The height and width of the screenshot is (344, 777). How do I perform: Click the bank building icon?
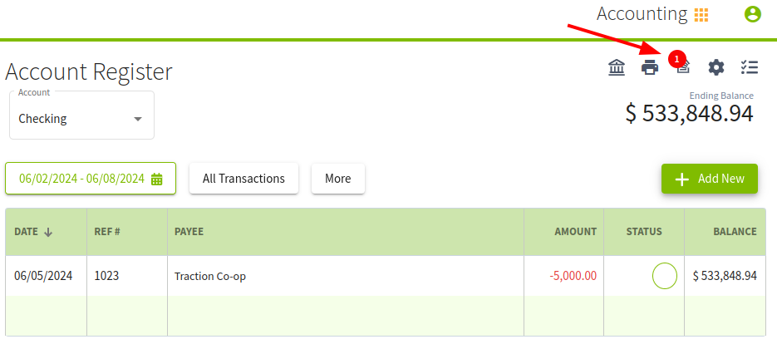tap(617, 67)
